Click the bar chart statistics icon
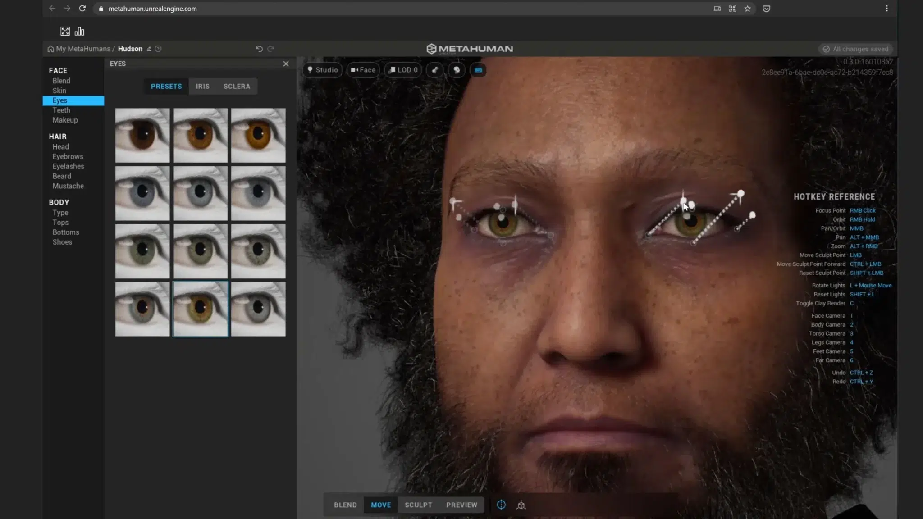 79,31
